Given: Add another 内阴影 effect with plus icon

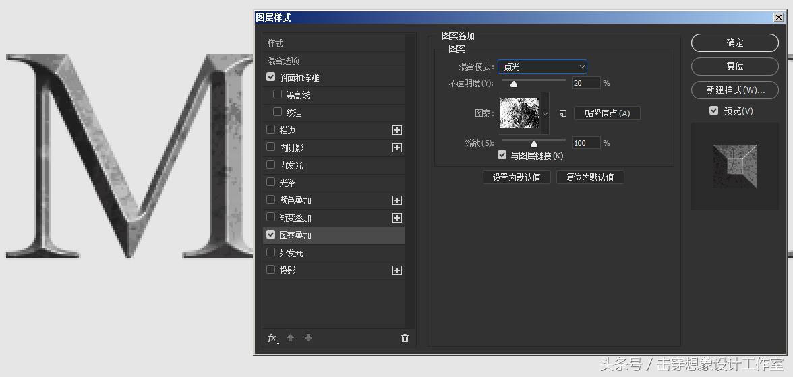Looking at the screenshot, I should 397,148.
